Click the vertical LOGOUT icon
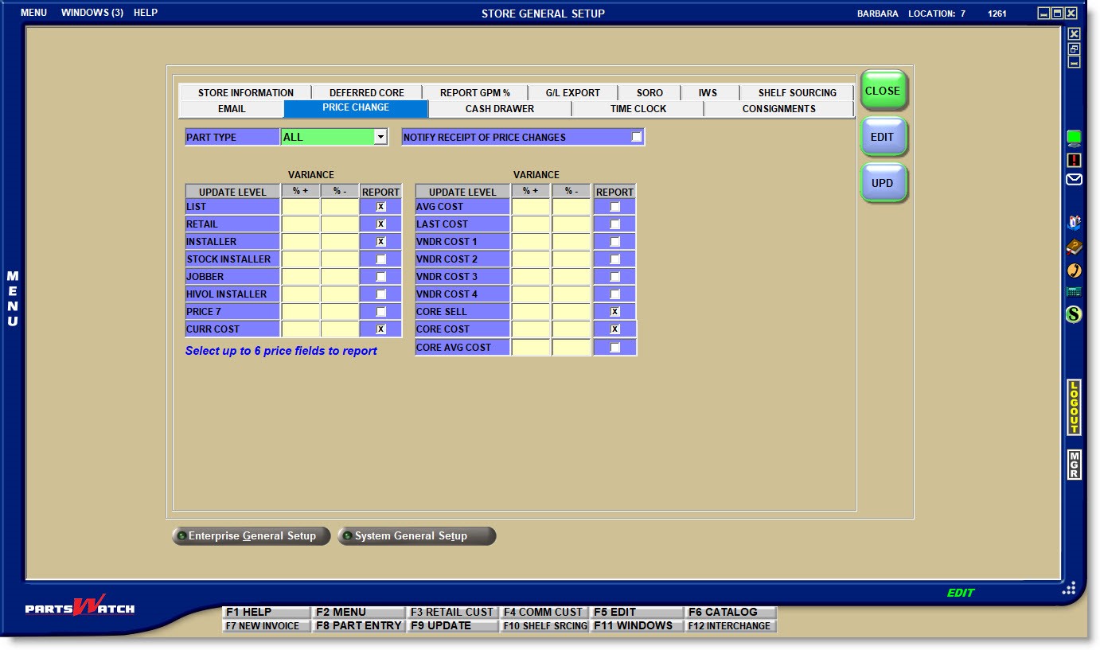The height and width of the screenshot is (650, 1100). (1074, 407)
